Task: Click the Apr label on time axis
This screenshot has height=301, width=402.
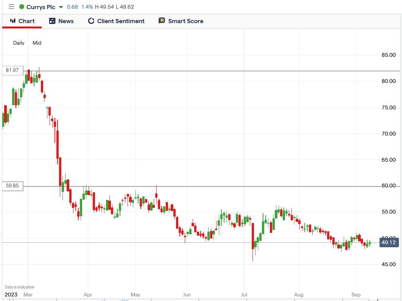Action: pos(88,295)
